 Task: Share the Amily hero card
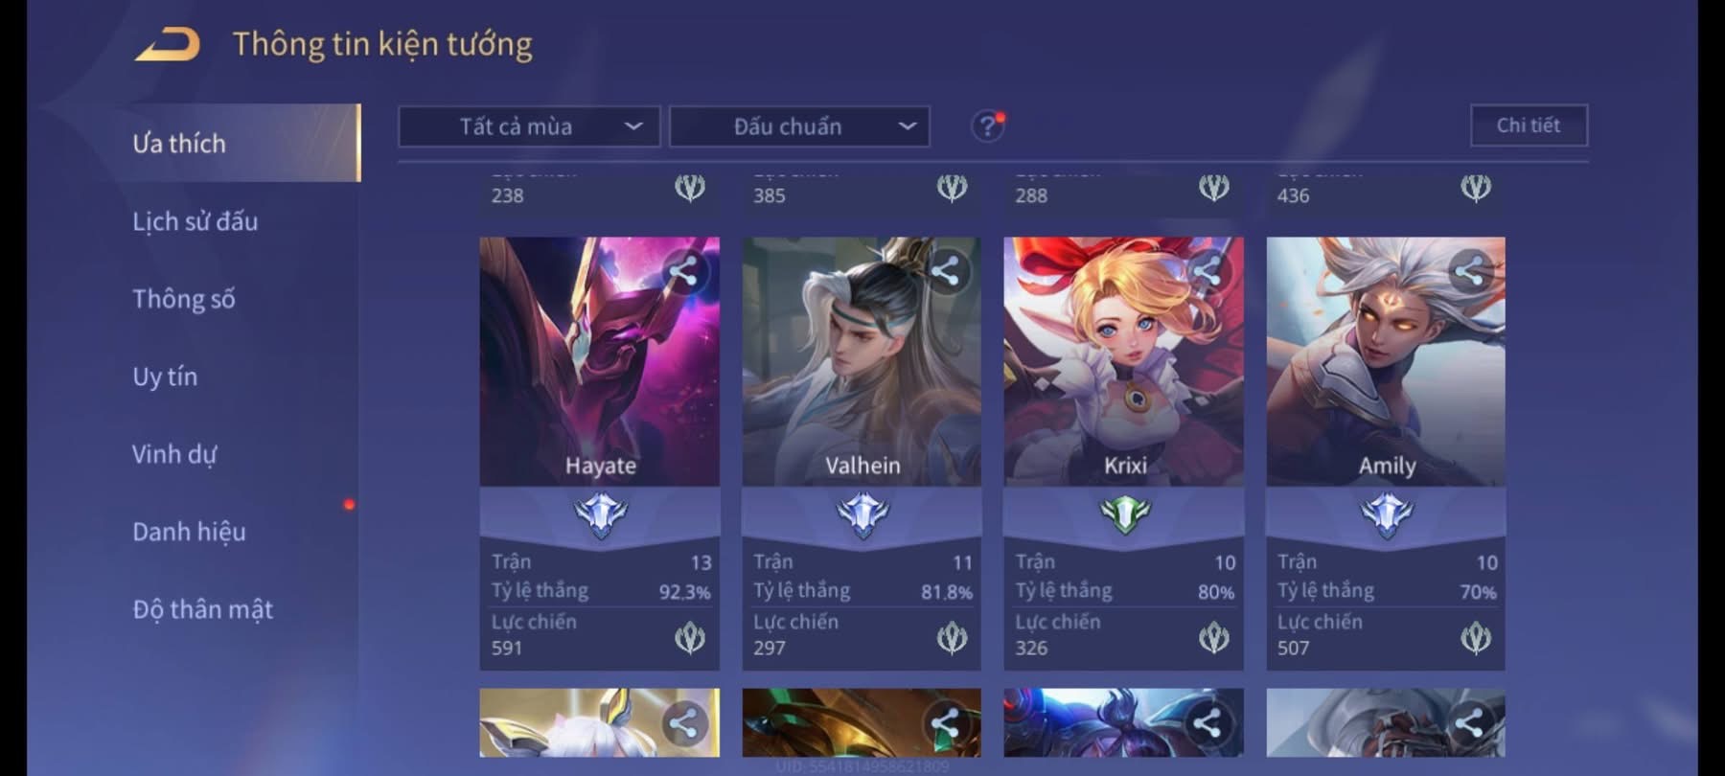click(1469, 272)
